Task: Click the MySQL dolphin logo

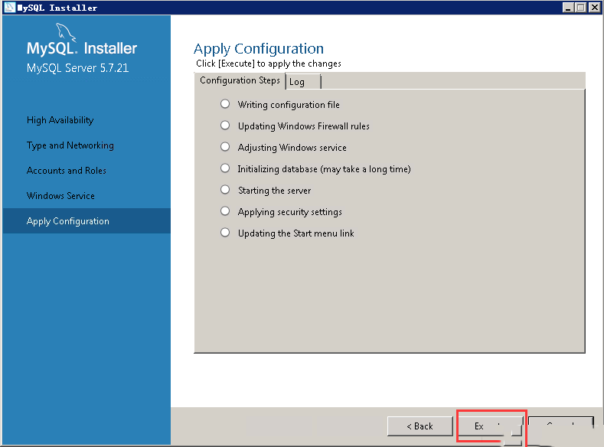Action: coord(66,31)
